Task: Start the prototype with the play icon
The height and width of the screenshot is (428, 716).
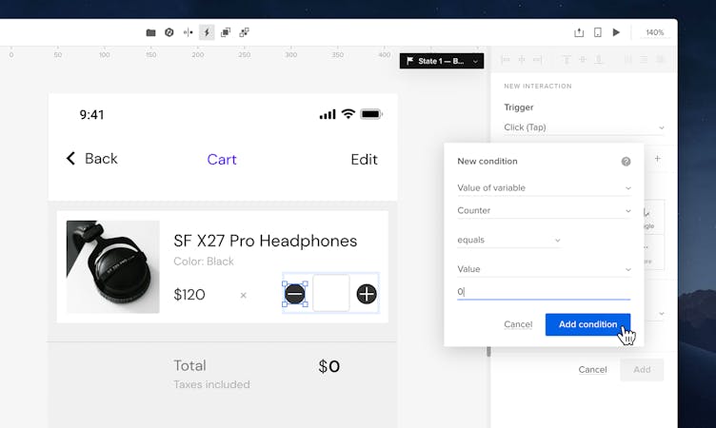Action: click(616, 32)
